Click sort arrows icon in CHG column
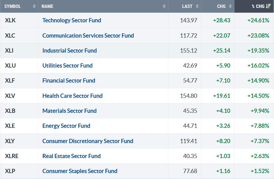The width and height of the screenshot is (274, 179). [x=230, y=6]
